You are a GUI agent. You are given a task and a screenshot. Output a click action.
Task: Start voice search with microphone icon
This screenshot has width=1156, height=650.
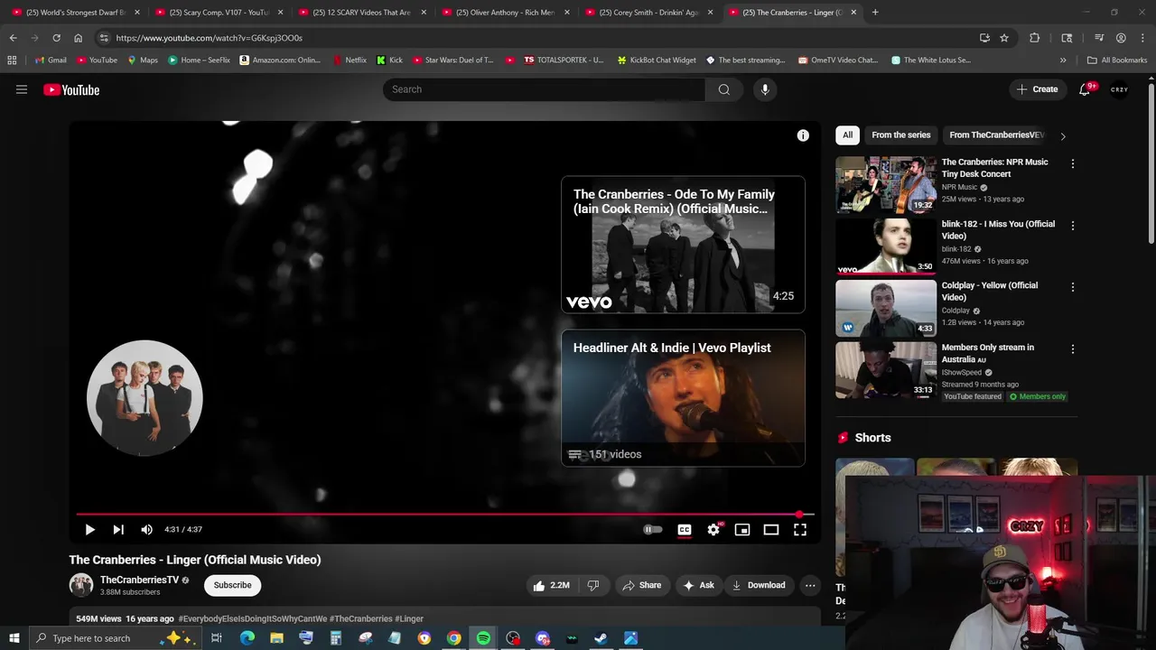click(765, 89)
